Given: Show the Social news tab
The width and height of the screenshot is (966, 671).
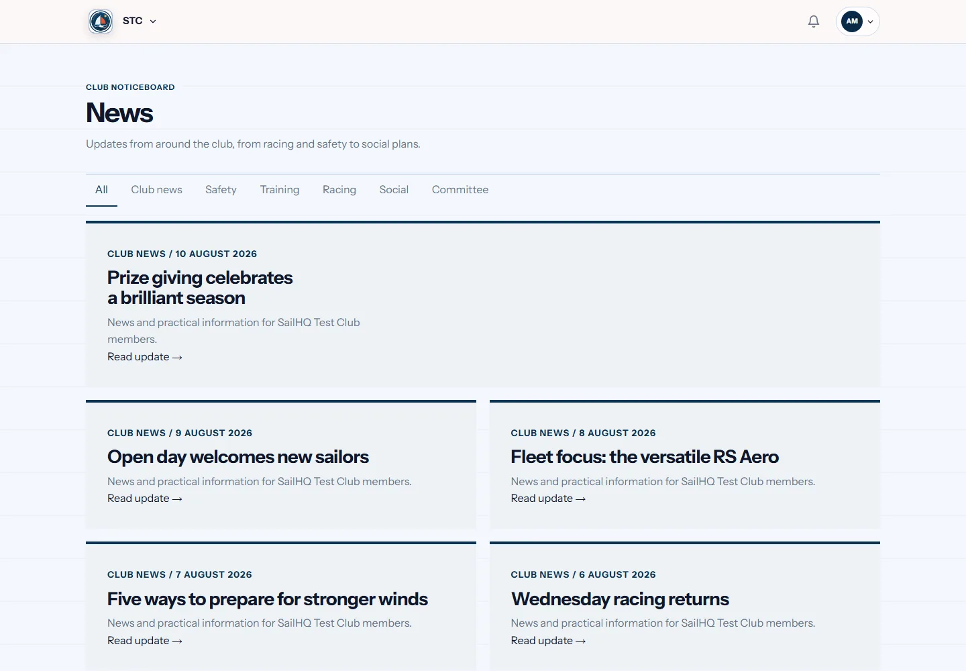Looking at the screenshot, I should [x=394, y=190].
